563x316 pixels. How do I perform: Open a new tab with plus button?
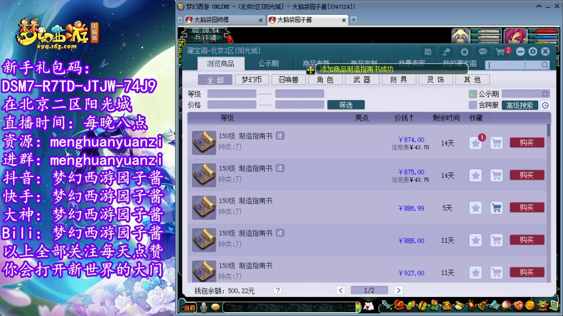point(354,20)
